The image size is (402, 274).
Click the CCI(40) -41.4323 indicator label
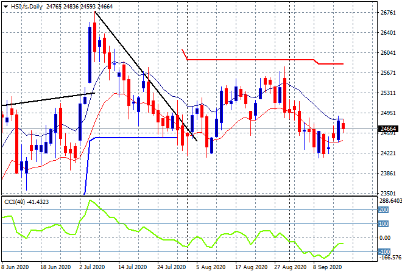point(26,202)
